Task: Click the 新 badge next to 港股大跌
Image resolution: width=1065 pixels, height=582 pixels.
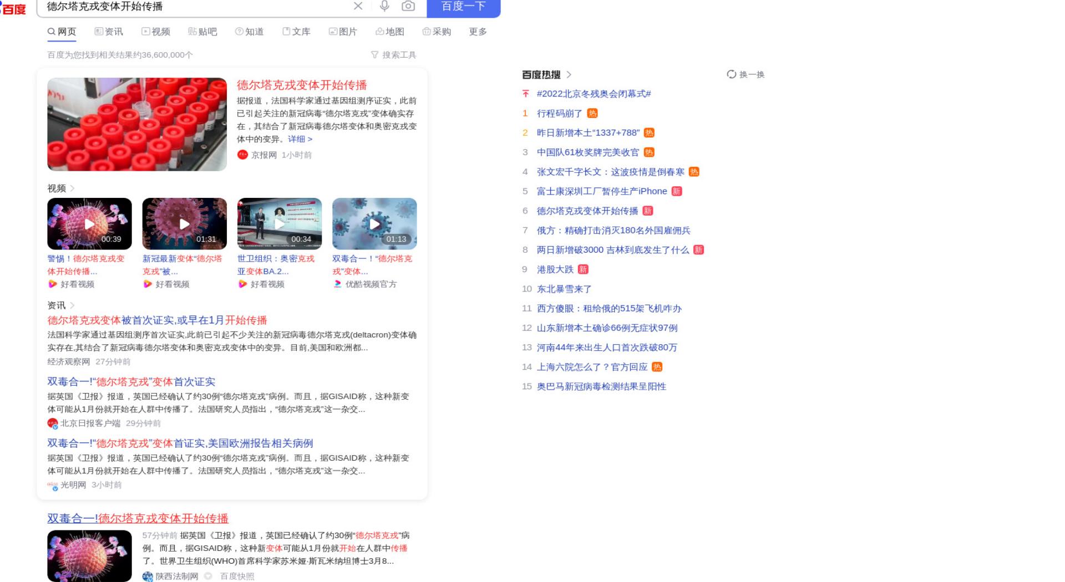Action: tap(583, 269)
